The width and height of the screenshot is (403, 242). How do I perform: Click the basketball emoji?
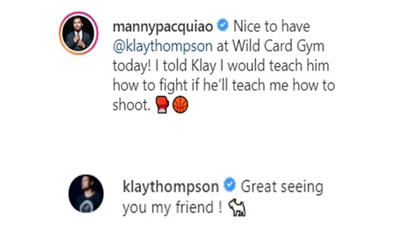tap(181, 105)
